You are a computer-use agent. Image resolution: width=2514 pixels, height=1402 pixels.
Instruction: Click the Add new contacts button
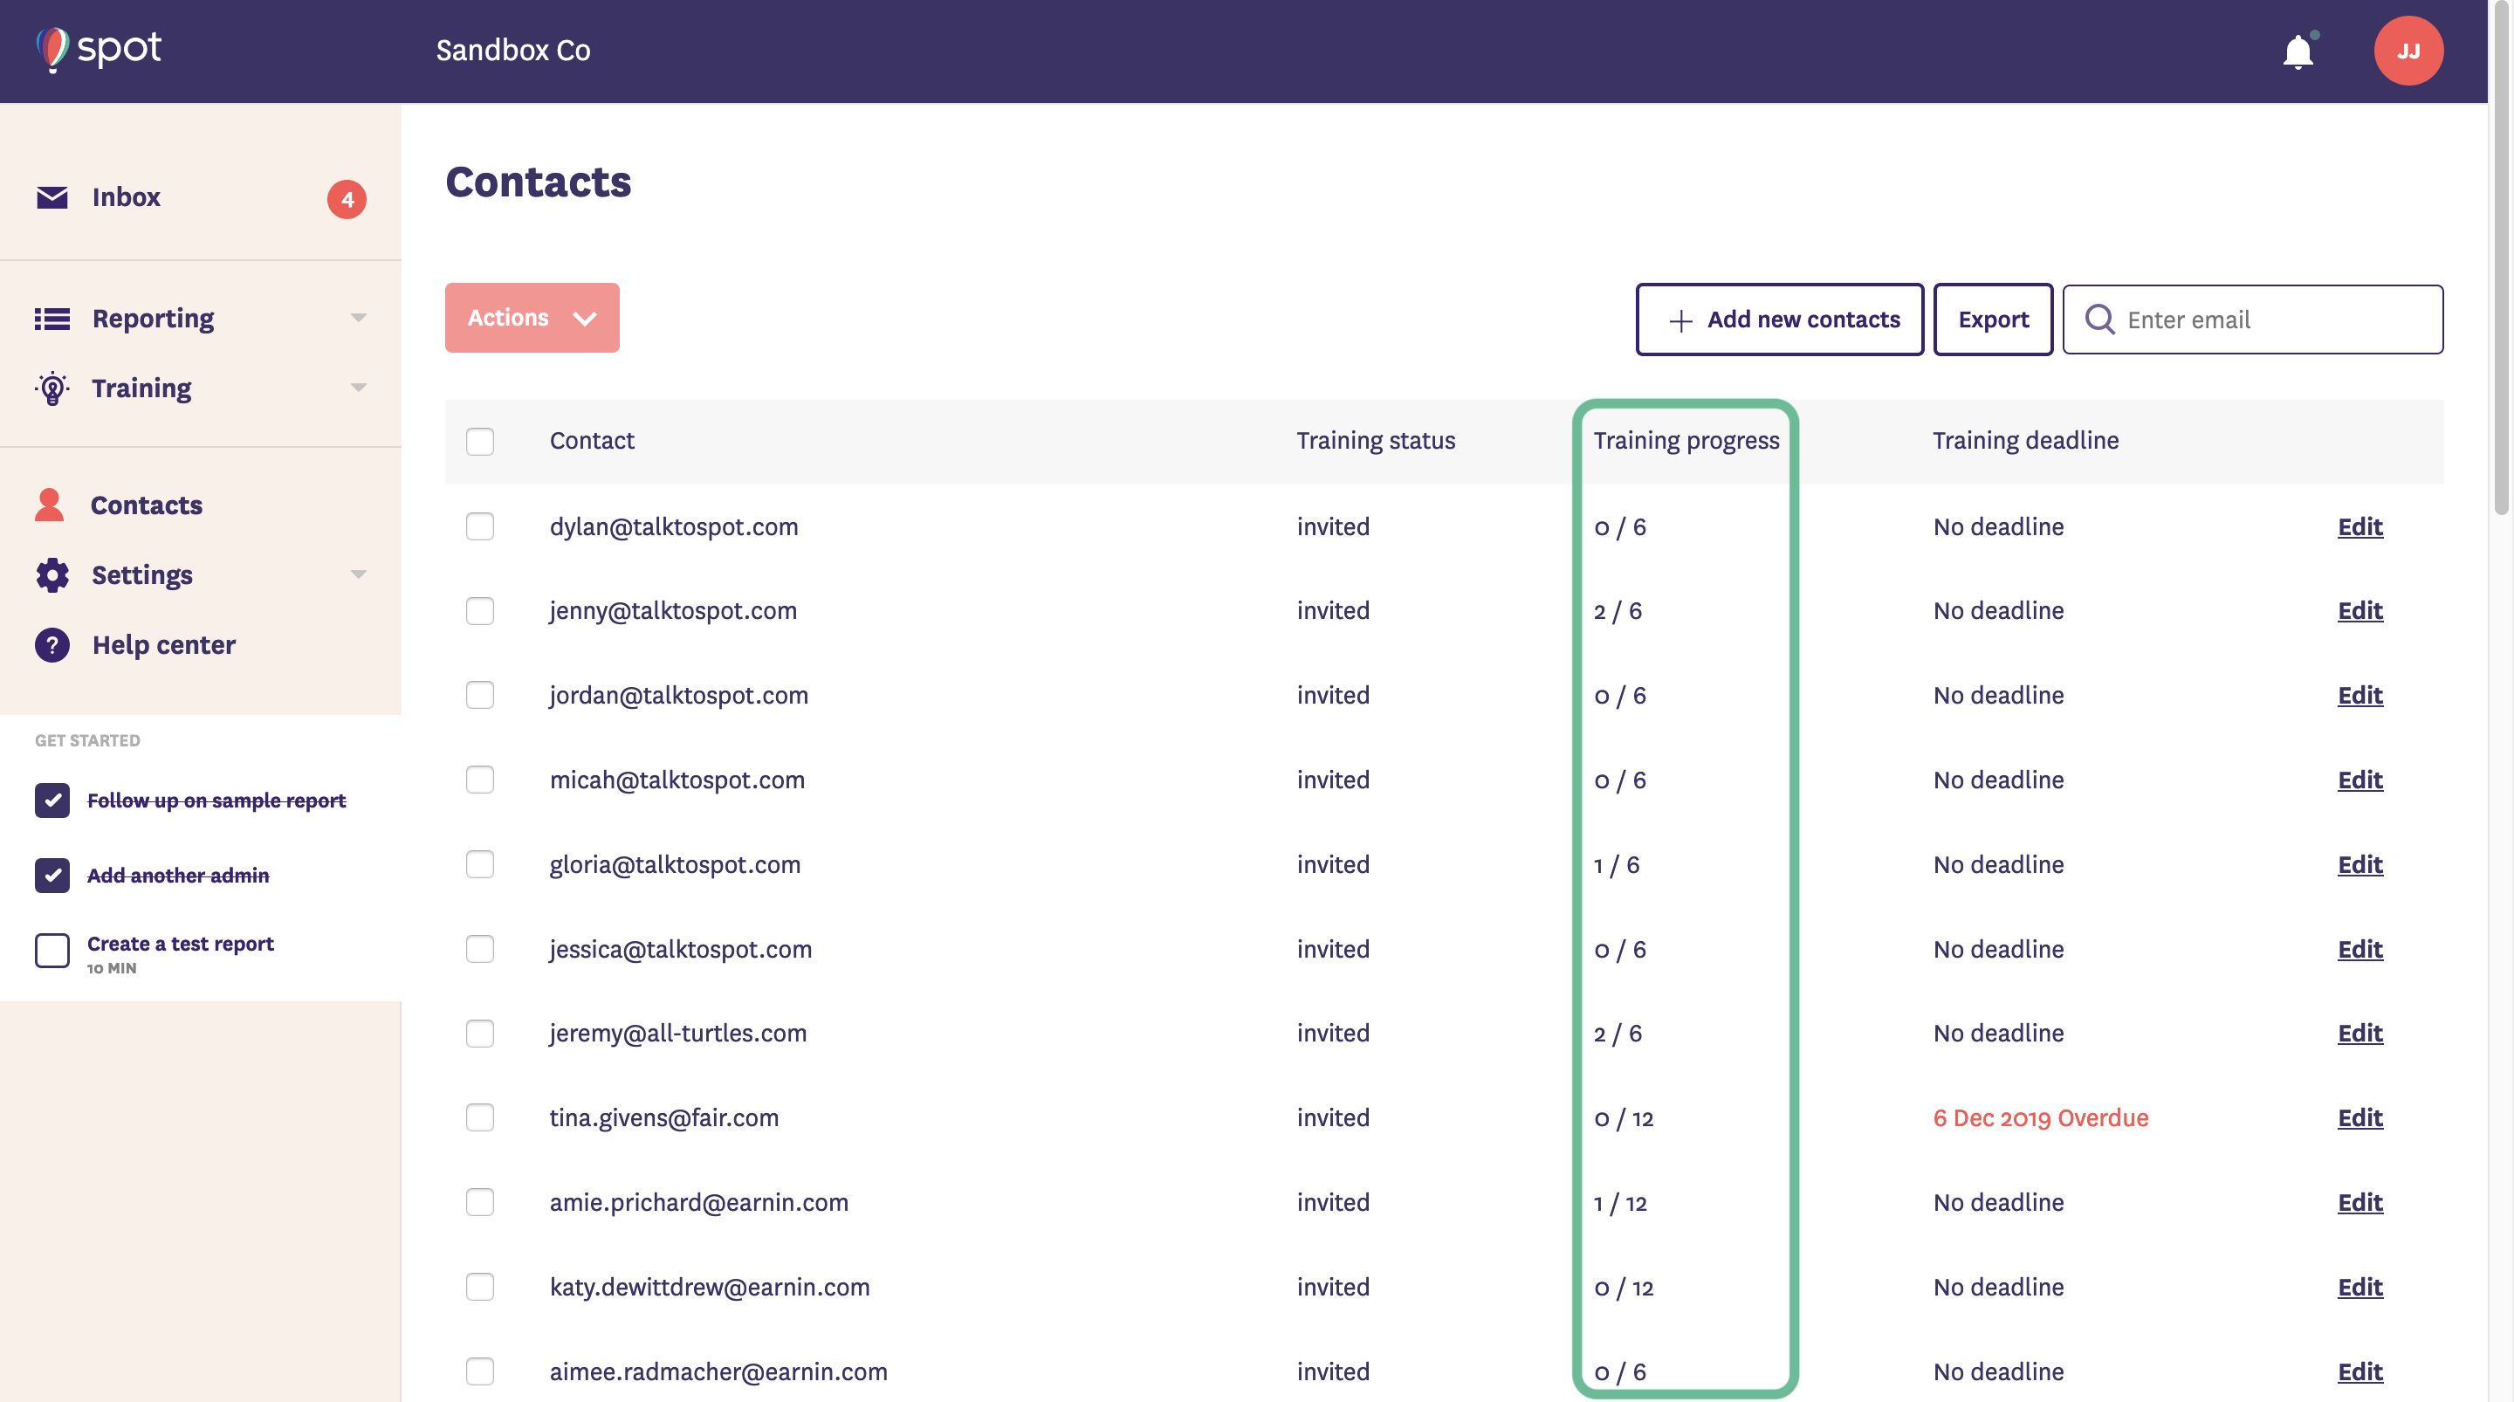pos(1779,320)
